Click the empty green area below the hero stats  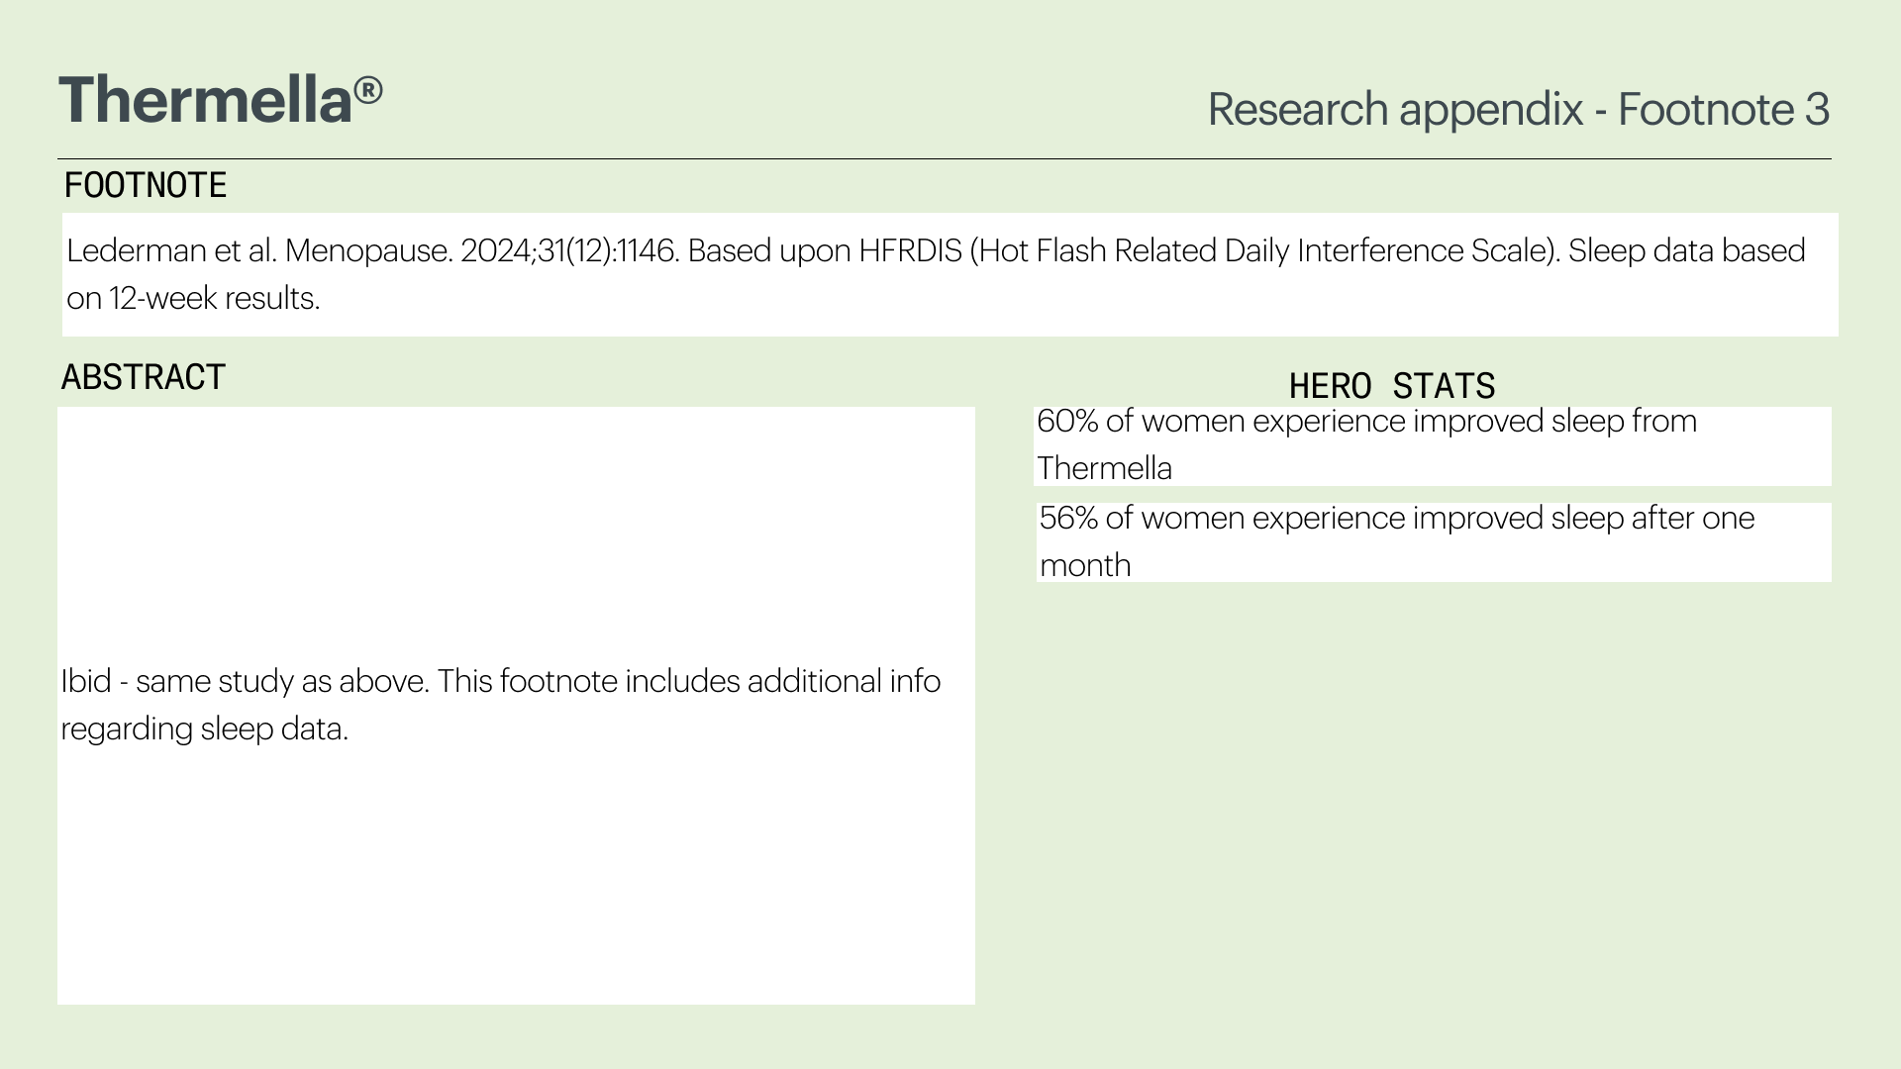tap(1432, 802)
